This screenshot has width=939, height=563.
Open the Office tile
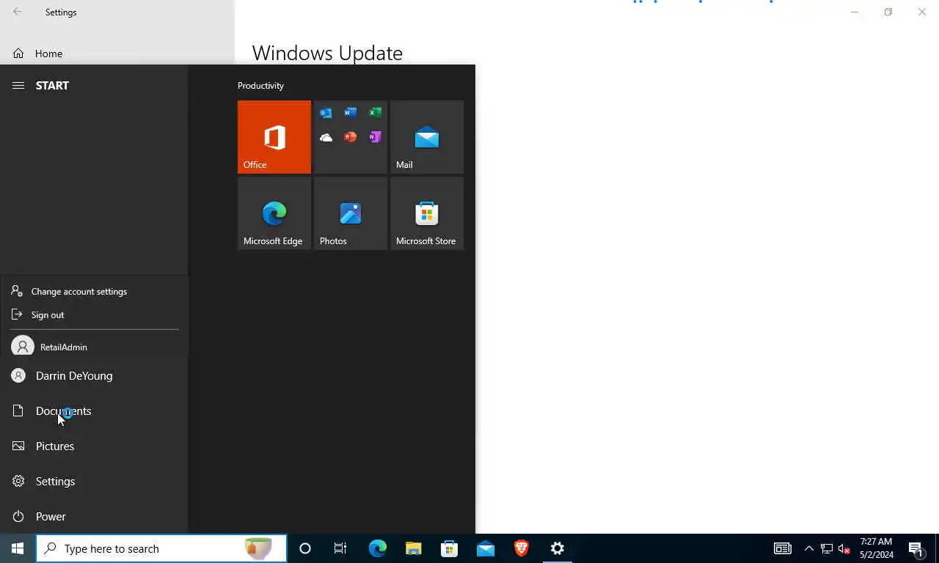[x=274, y=137]
